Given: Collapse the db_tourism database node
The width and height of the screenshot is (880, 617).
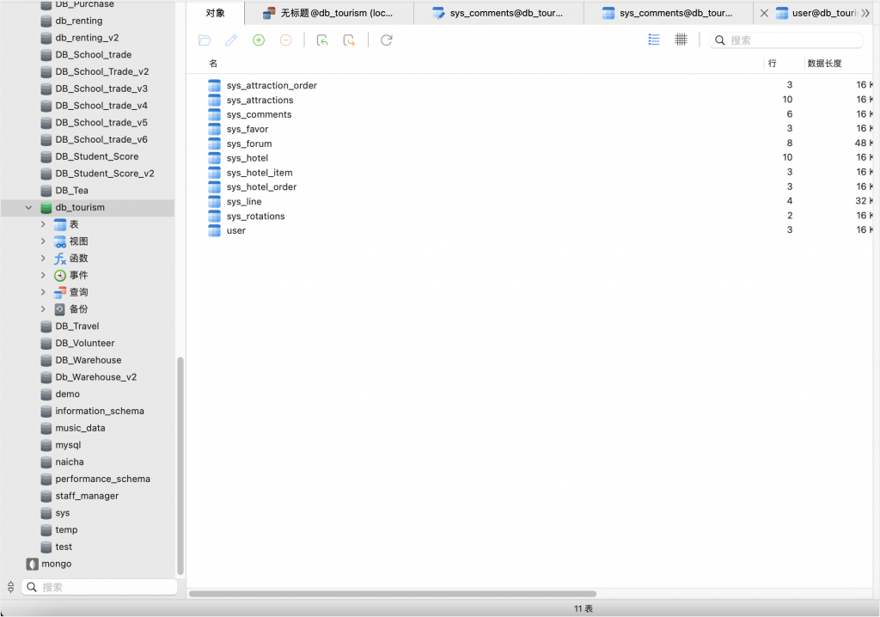Looking at the screenshot, I should (x=28, y=207).
